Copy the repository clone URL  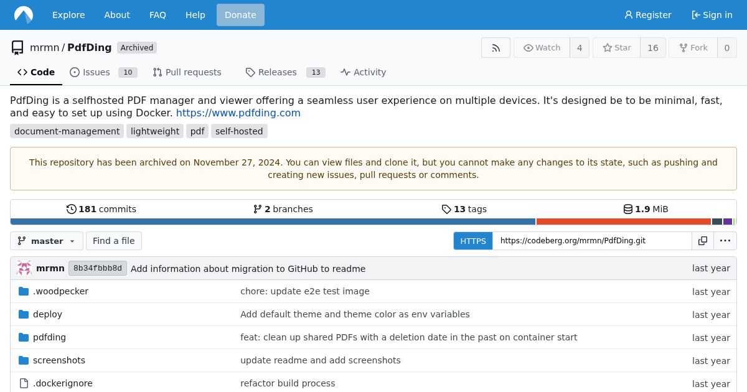click(703, 241)
